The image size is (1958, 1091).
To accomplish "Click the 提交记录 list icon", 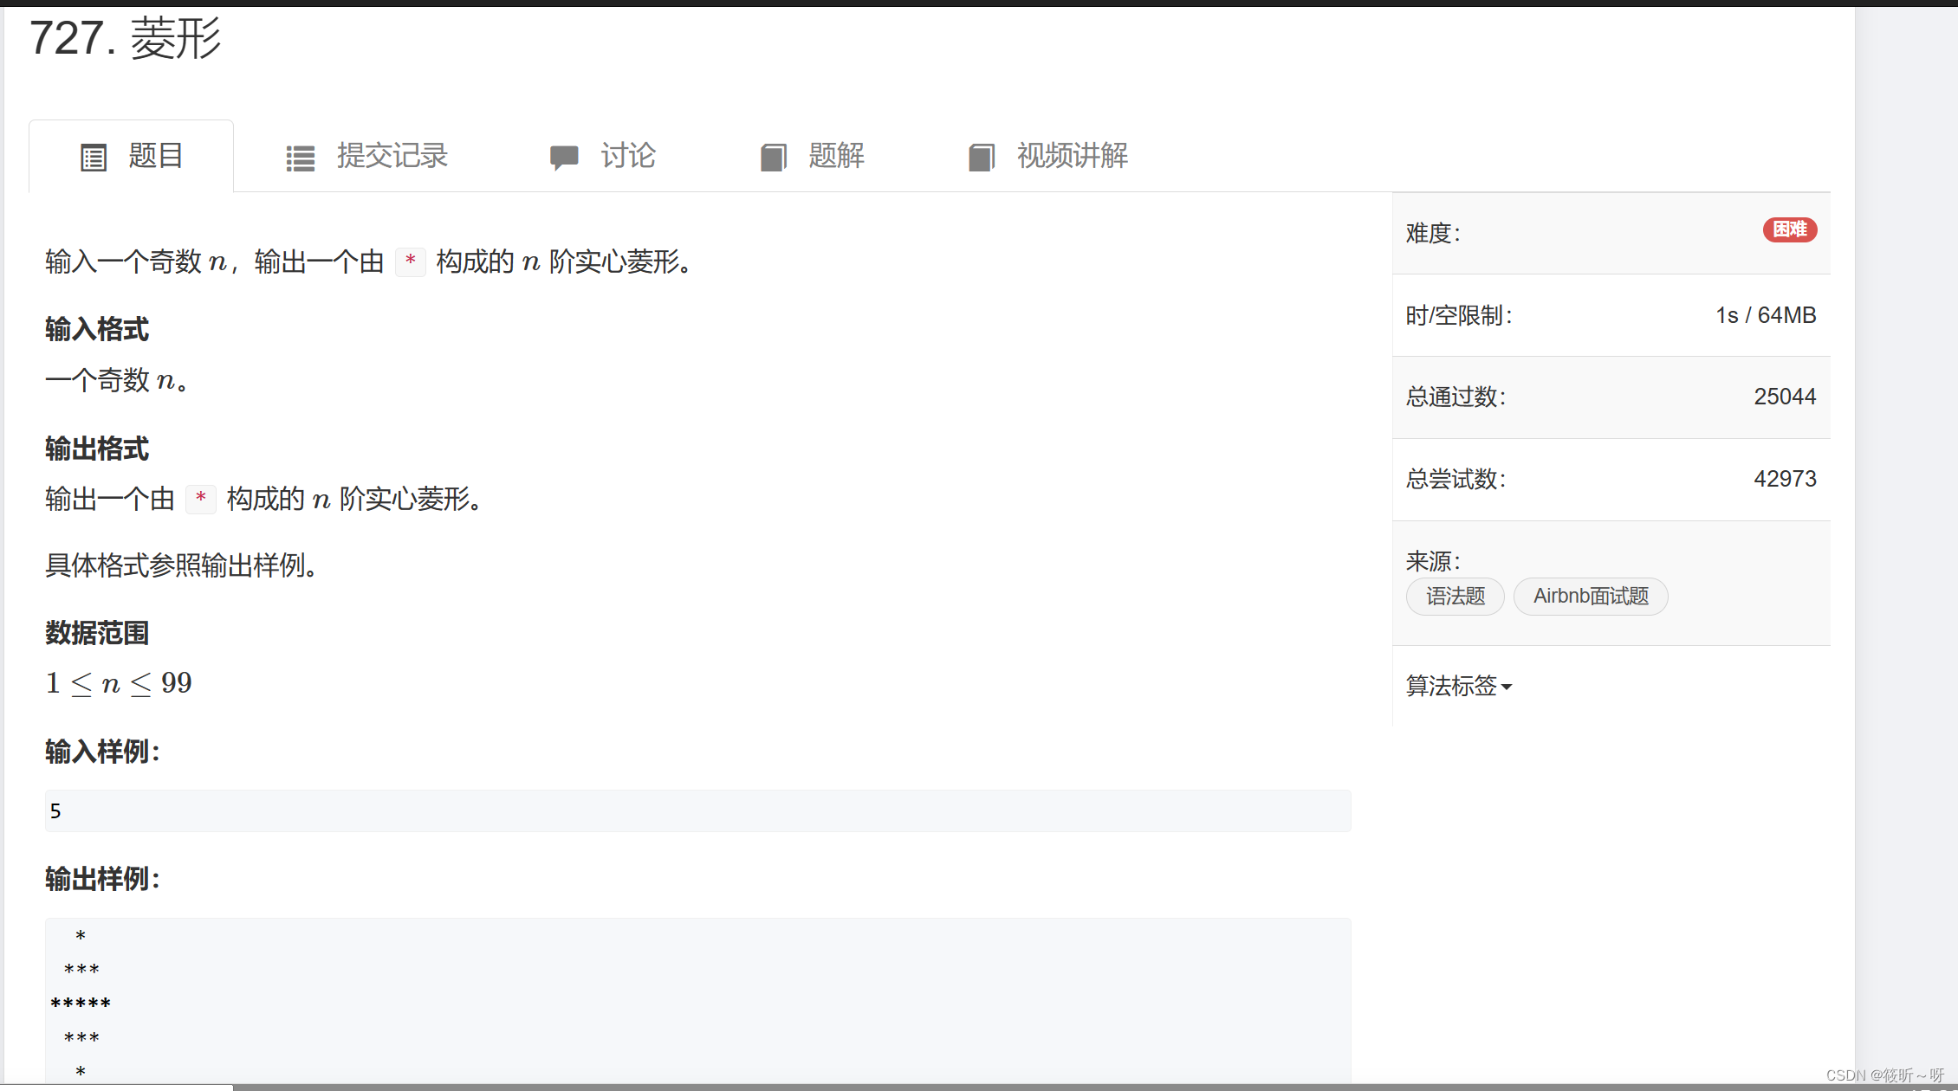I will click(x=300, y=158).
